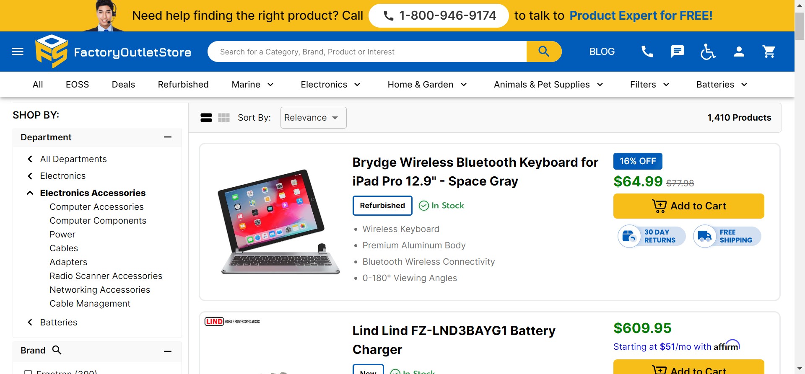805x374 pixels.
Task: View the shopping cart icon
Action: pyautogui.click(x=769, y=52)
